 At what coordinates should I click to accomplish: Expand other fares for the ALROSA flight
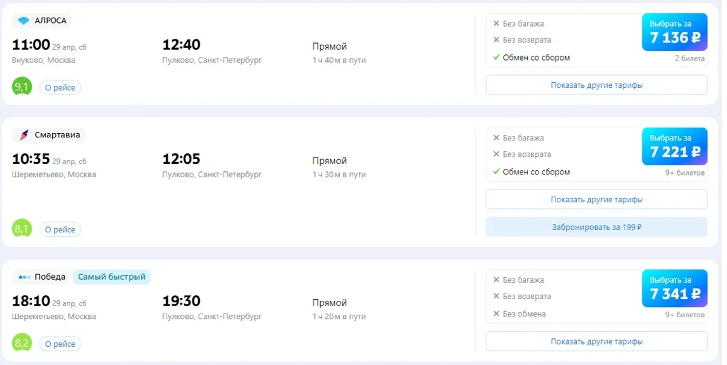coord(596,85)
